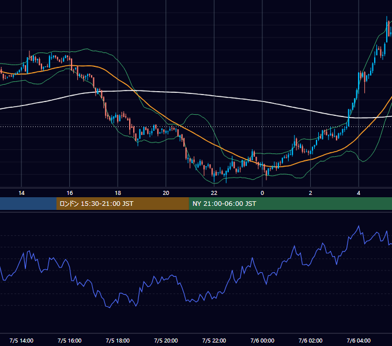392x346 pixels.
Task: Click the "14" hour label on price chart axis
Action: (x=21, y=193)
